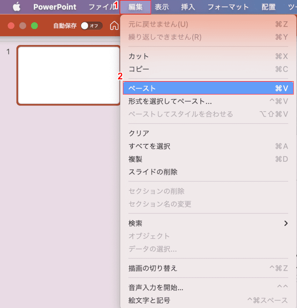Choose コピー from the edit menu
Image resolution: width=297 pixels, height=308 pixels.
208,69
